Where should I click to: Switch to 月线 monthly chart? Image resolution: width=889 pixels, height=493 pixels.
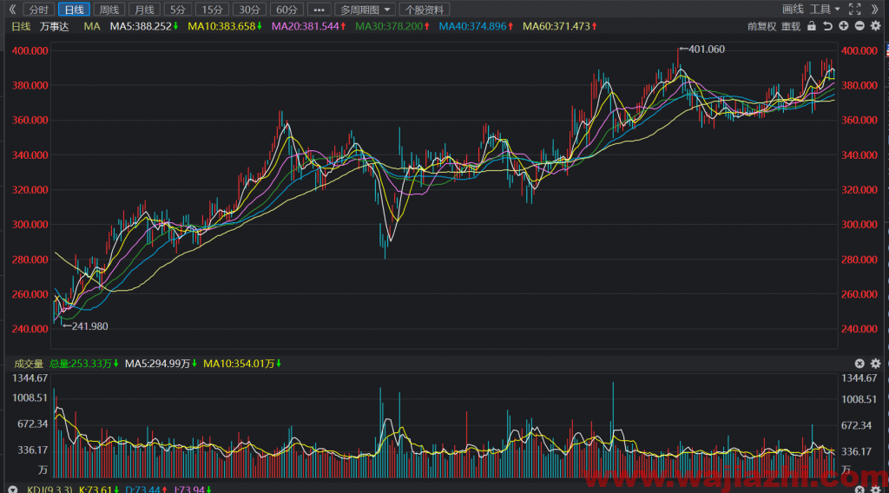coord(144,10)
